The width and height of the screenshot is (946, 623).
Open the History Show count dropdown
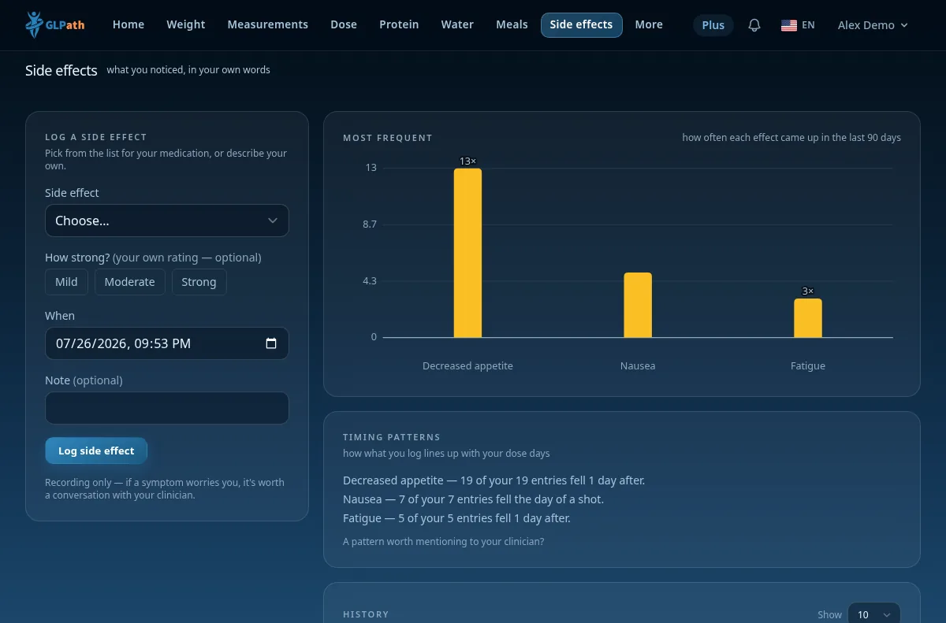(x=873, y=615)
